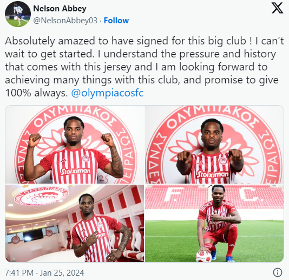Click the @NelsonAbbey03 handle
Screen dimensions: 289x280
tap(65, 21)
